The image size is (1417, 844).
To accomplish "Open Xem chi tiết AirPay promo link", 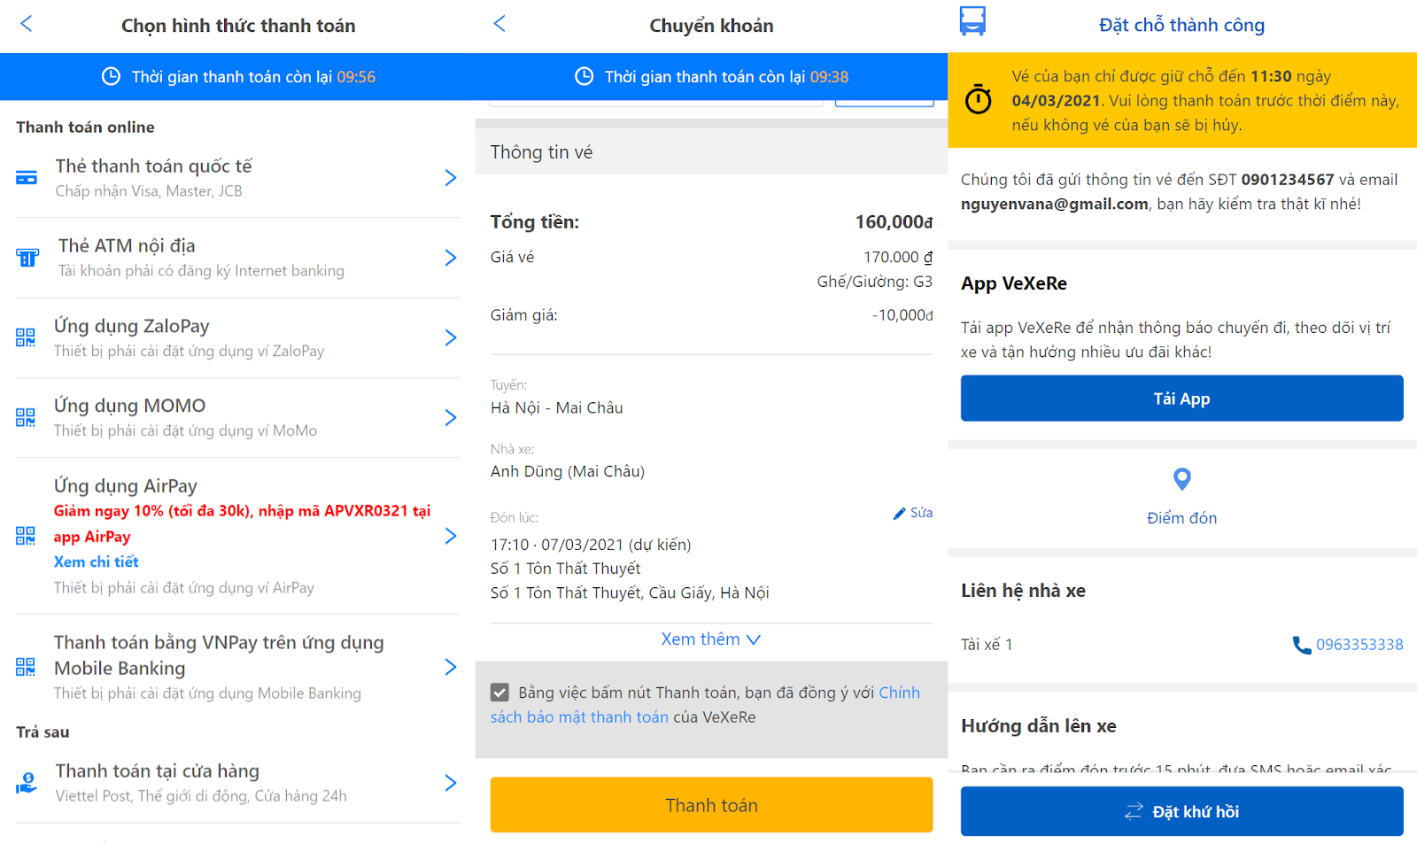I will [x=96, y=562].
